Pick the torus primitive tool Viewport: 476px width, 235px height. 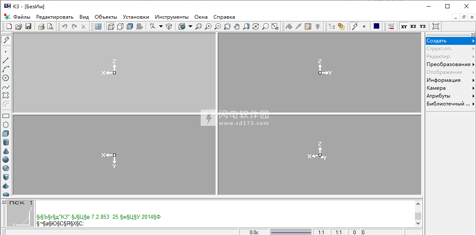(x=6, y=168)
